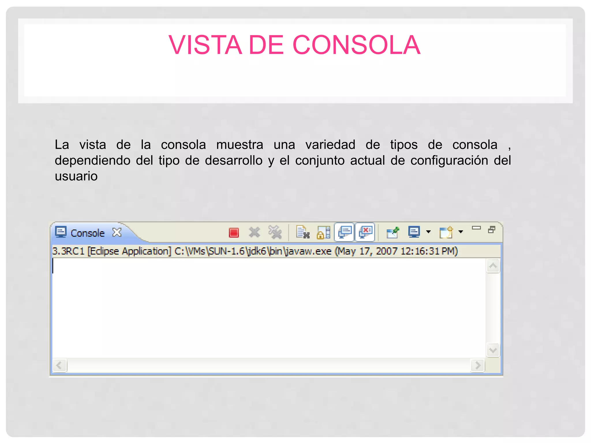The height and width of the screenshot is (443, 591).
Task: Toggle Show Console on Standard Error
Action: [365, 232]
